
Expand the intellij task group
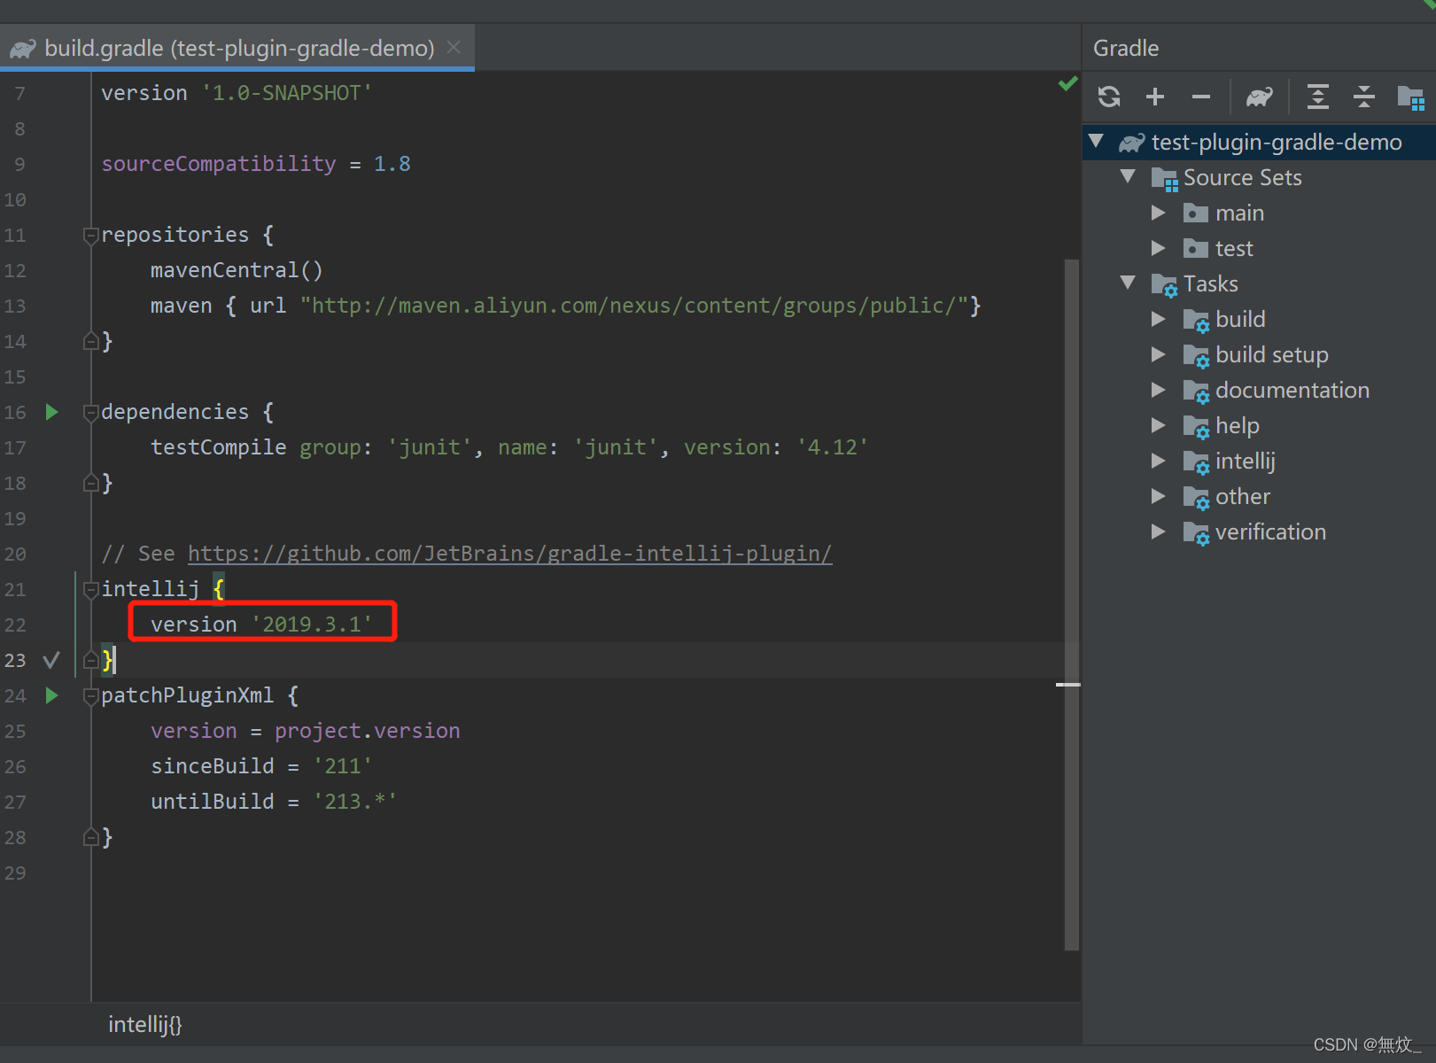pos(1158,461)
